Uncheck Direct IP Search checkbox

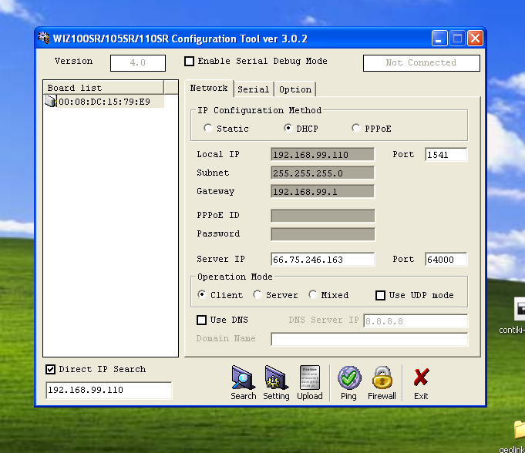[51, 369]
